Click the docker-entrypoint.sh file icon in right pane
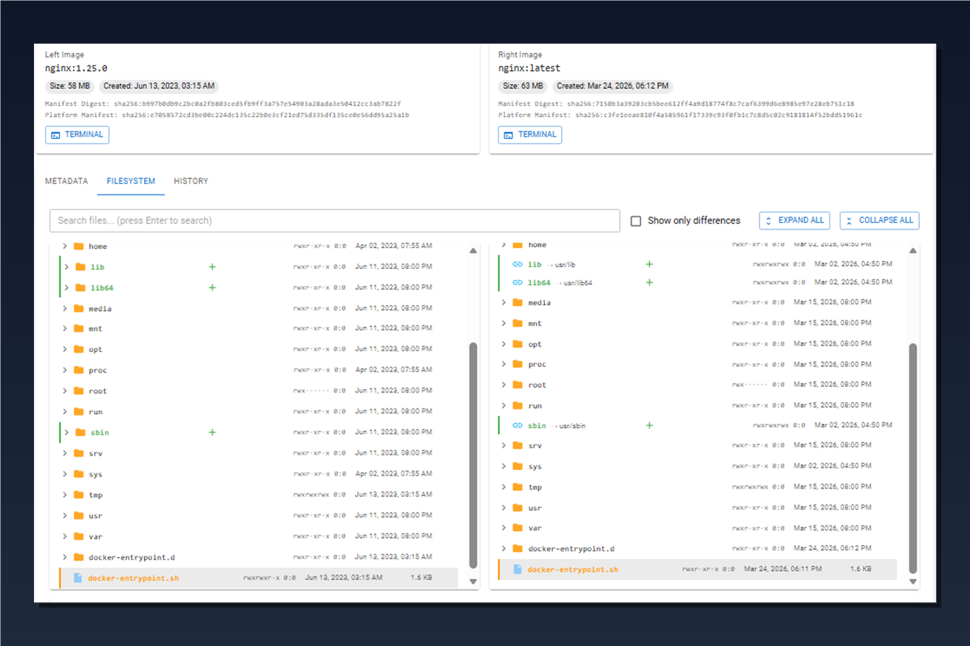Image resolution: width=970 pixels, height=646 pixels. tap(517, 568)
